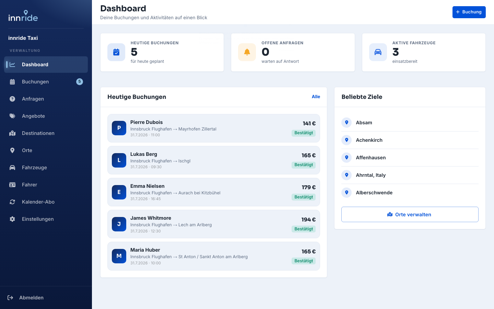Click the Buchungen count badge showing 5
This screenshot has height=309, width=494.
tap(80, 82)
